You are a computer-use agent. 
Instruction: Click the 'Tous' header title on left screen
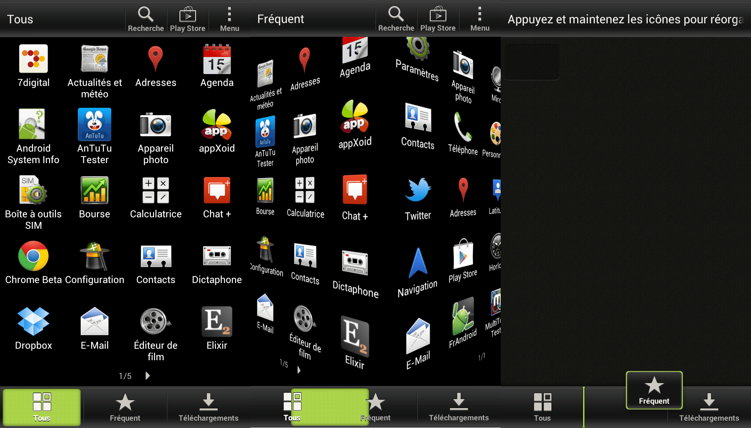point(20,19)
